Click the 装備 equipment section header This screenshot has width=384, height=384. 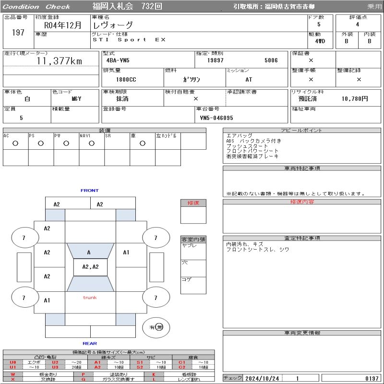(x=105, y=131)
